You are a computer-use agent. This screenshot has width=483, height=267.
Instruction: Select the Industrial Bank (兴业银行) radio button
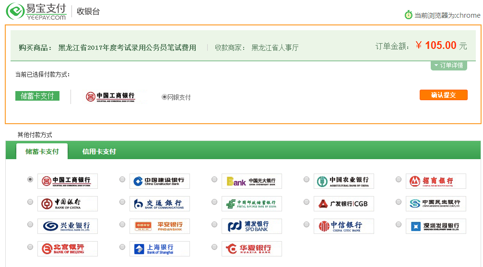[x=30, y=224]
